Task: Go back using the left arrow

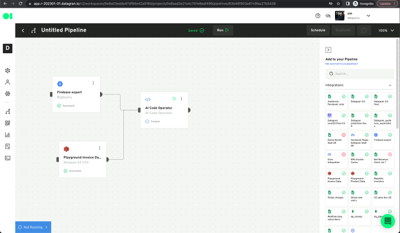Action: (23, 31)
